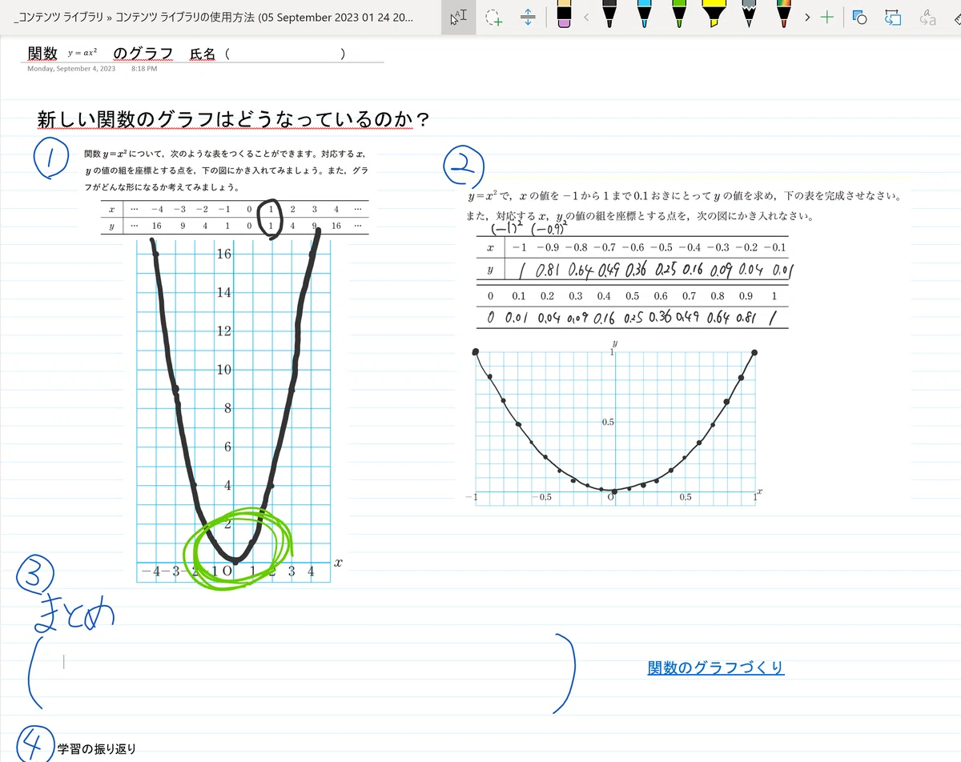This screenshot has width=961, height=762.
Task: Select the yellow highlighter
Action: (714, 13)
